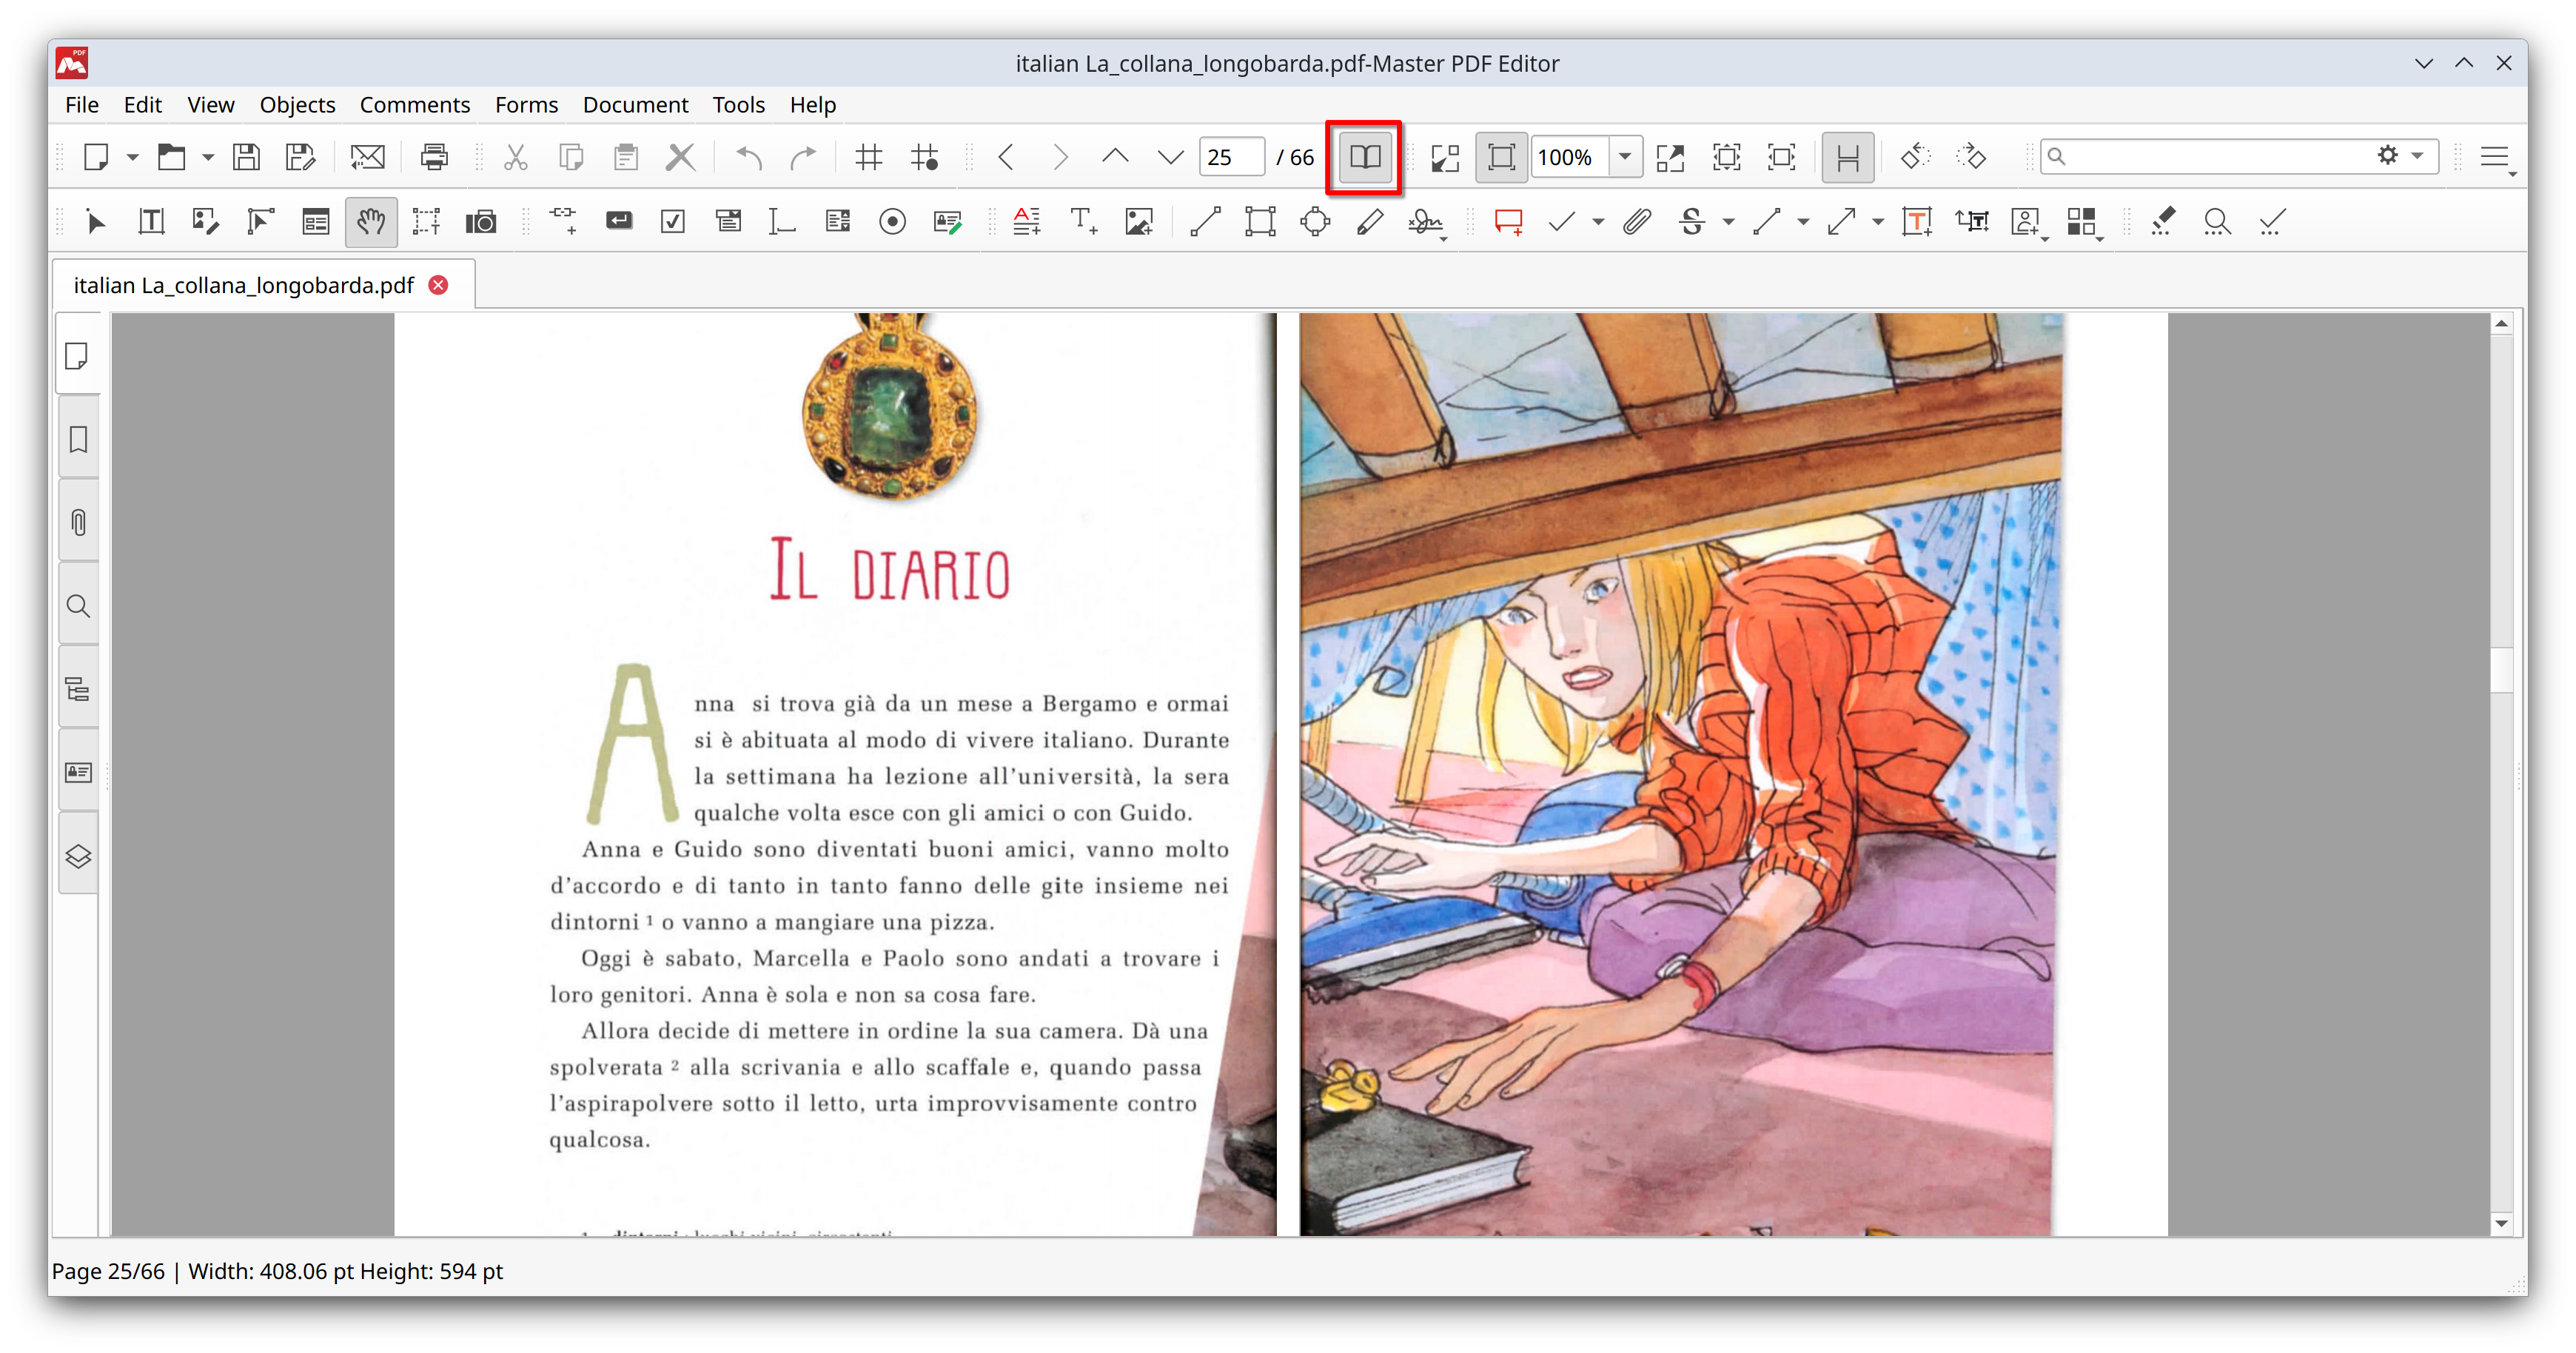Open the Layers side panel
Viewport: 2576px width, 1353px height.
coord(78,856)
